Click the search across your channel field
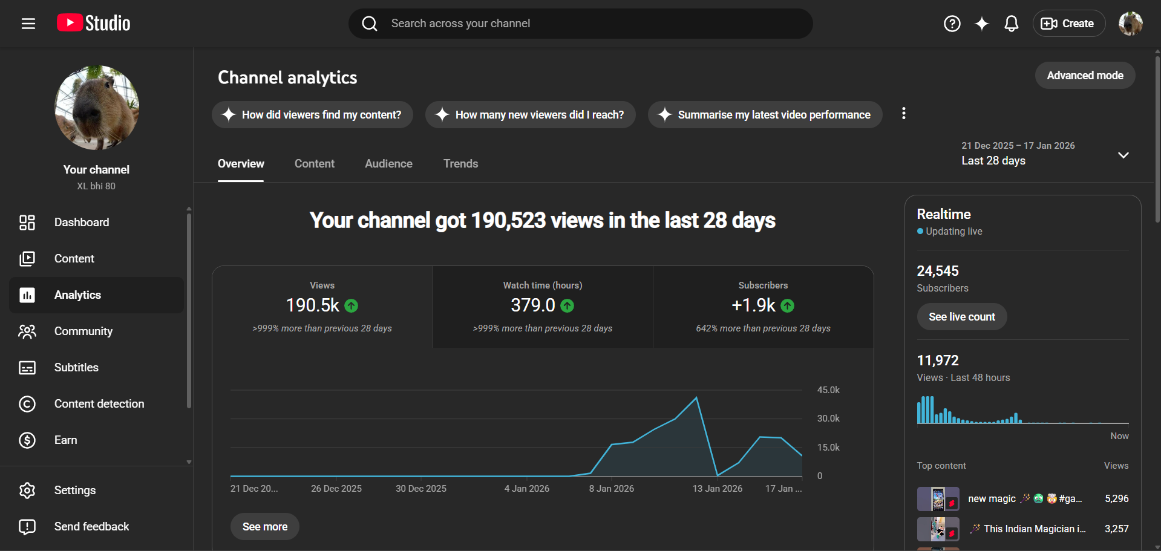The width and height of the screenshot is (1161, 551). (x=581, y=24)
